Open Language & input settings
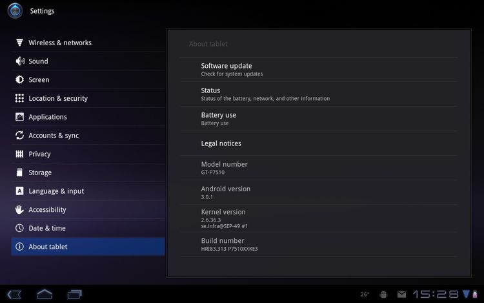This screenshot has width=484, height=303. click(x=56, y=191)
